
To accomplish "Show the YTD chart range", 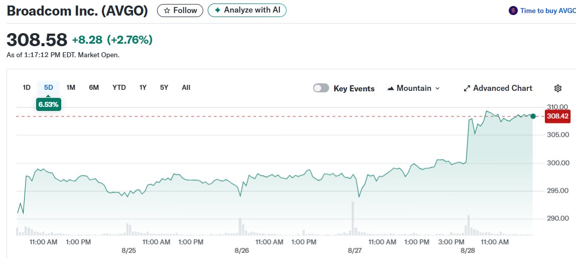I will click(119, 87).
